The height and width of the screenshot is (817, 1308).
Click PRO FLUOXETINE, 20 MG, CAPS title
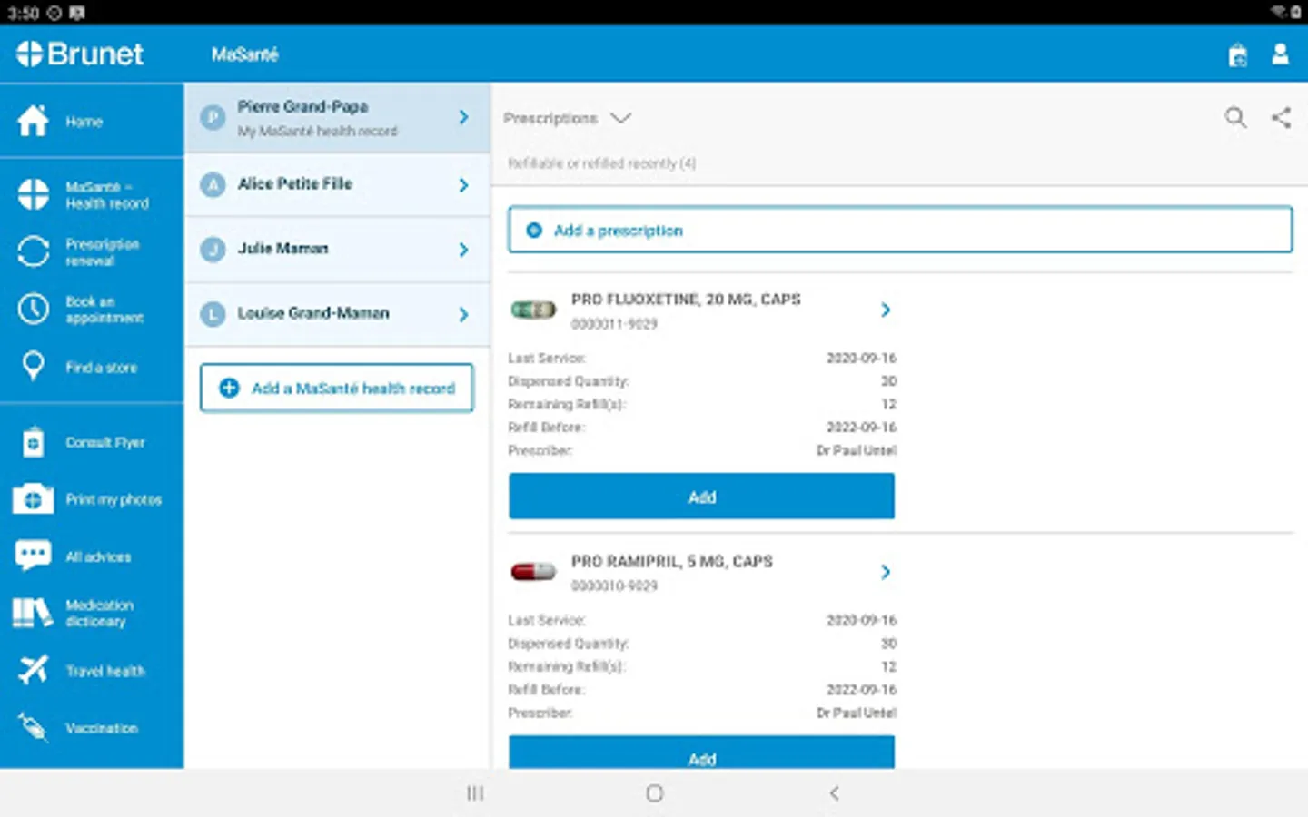click(x=686, y=300)
